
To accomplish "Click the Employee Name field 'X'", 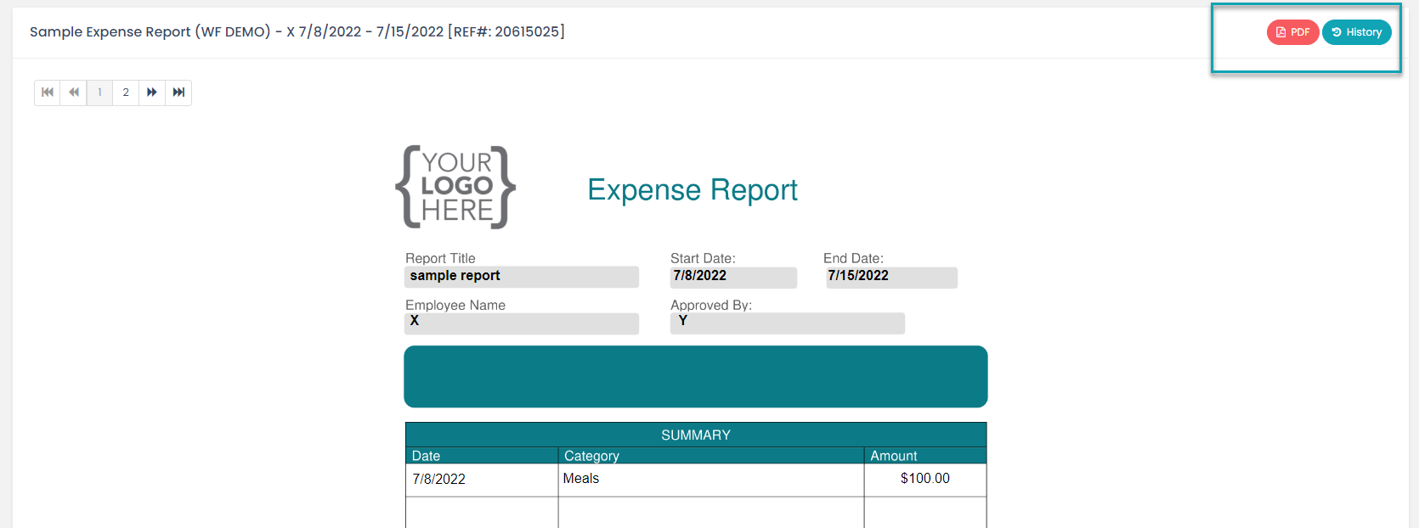I will click(522, 323).
